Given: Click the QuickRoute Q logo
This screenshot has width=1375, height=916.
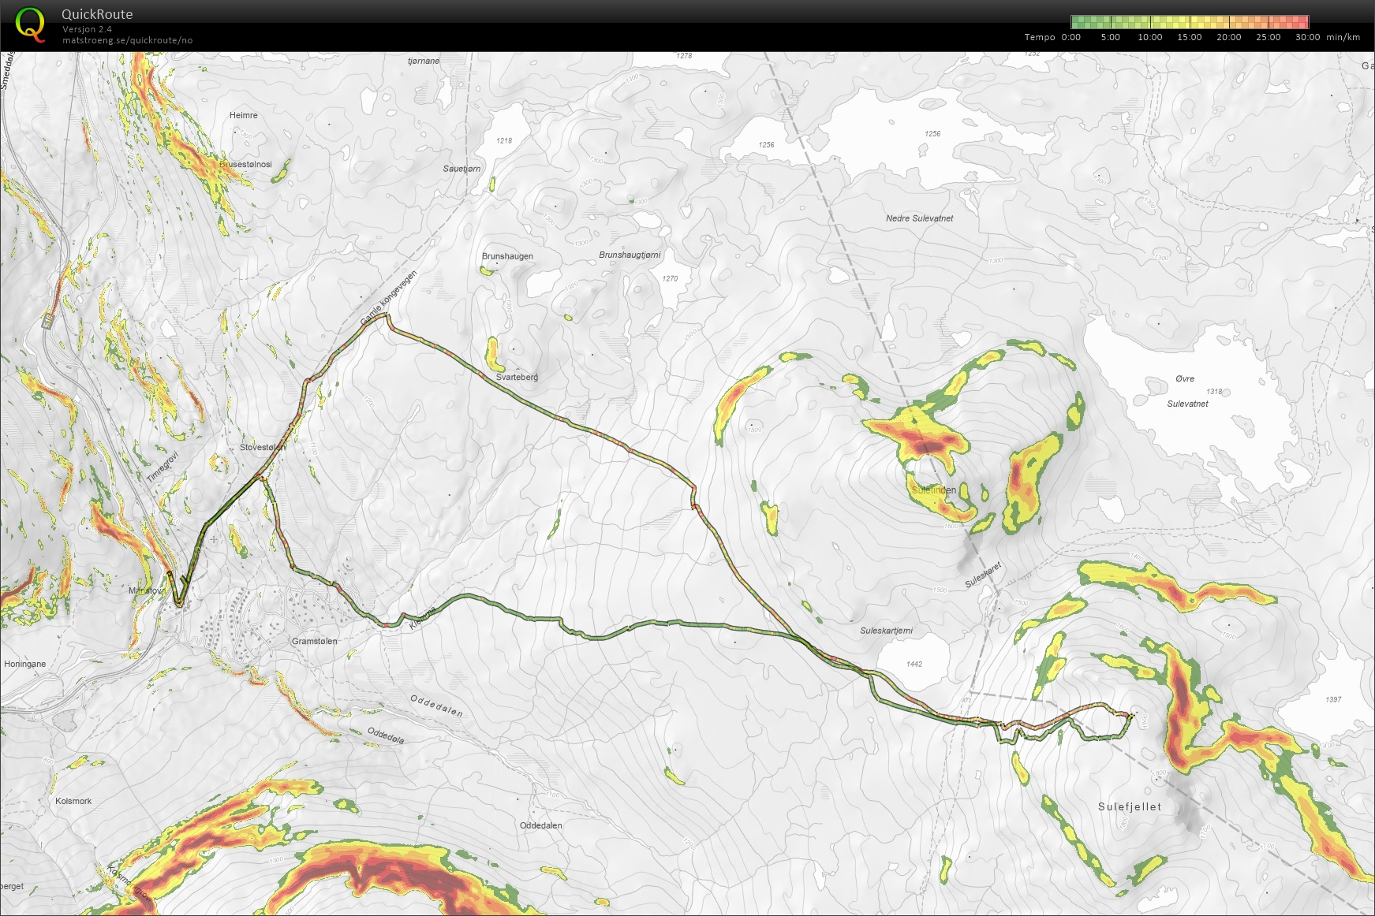Looking at the screenshot, I should click(30, 24).
